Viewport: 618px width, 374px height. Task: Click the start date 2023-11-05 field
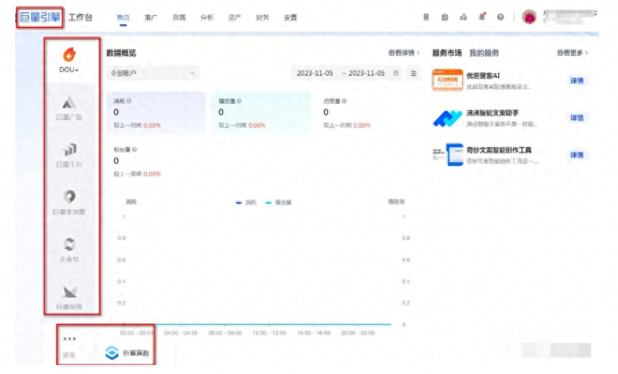(x=314, y=73)
